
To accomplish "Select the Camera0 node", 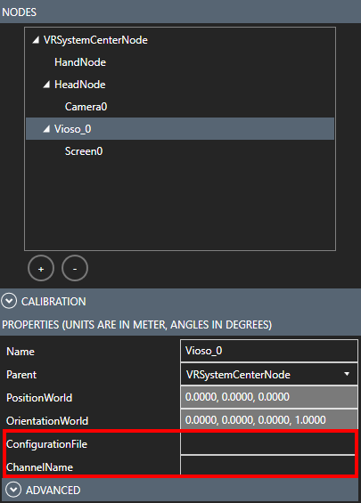I will coord(86,107).
